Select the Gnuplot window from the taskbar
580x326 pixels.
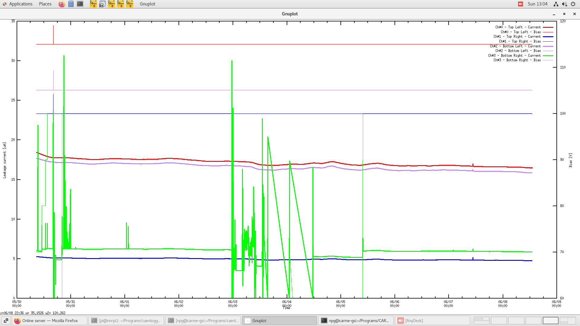(x=279, y=321)
